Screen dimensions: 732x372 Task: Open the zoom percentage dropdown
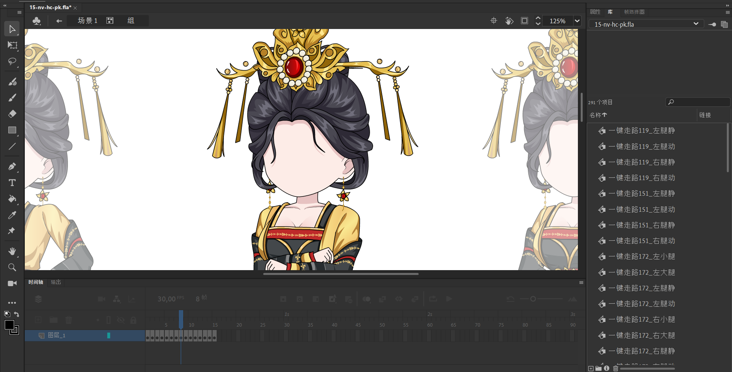point(577,21)
